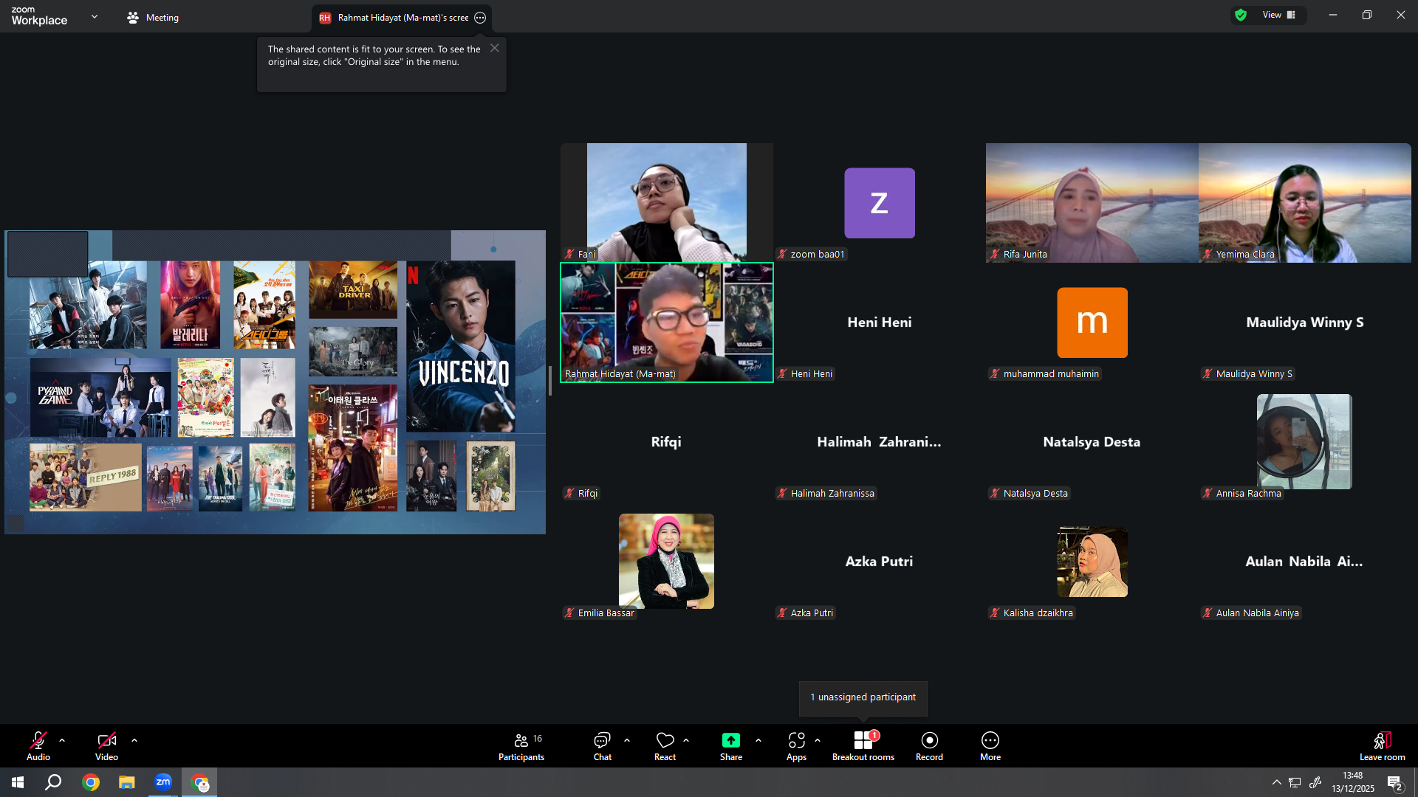
Task: Open the Windows notification center
Action: pos(1394,783)
